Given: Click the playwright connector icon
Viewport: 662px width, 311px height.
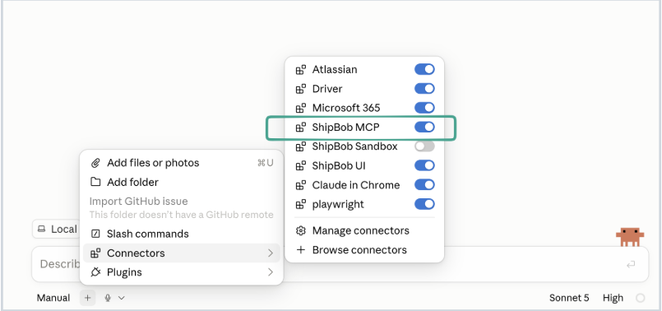Looking at the screenshot, I should click(301, 205).
